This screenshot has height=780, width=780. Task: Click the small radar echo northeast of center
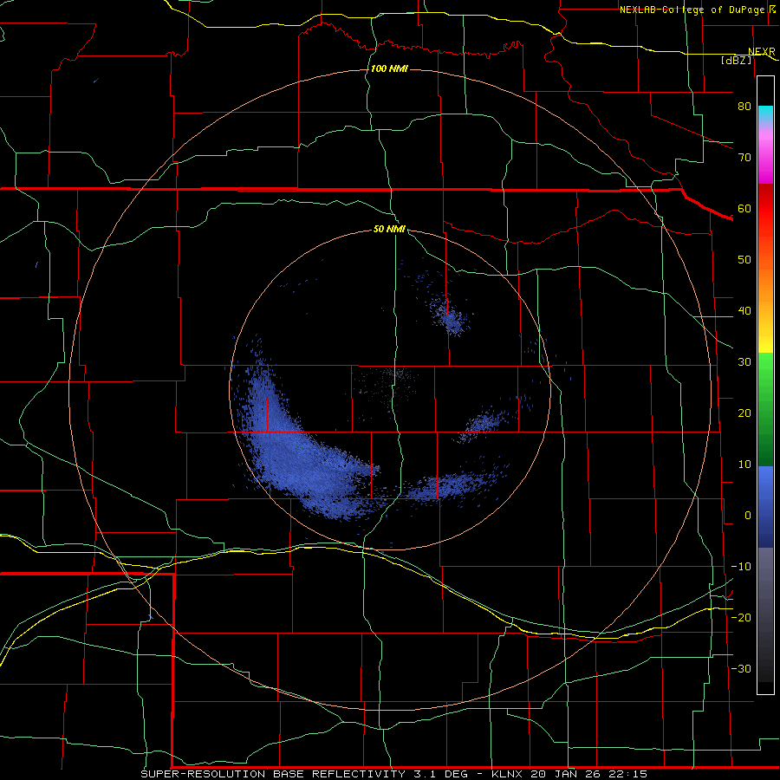[x=450, y=315]
